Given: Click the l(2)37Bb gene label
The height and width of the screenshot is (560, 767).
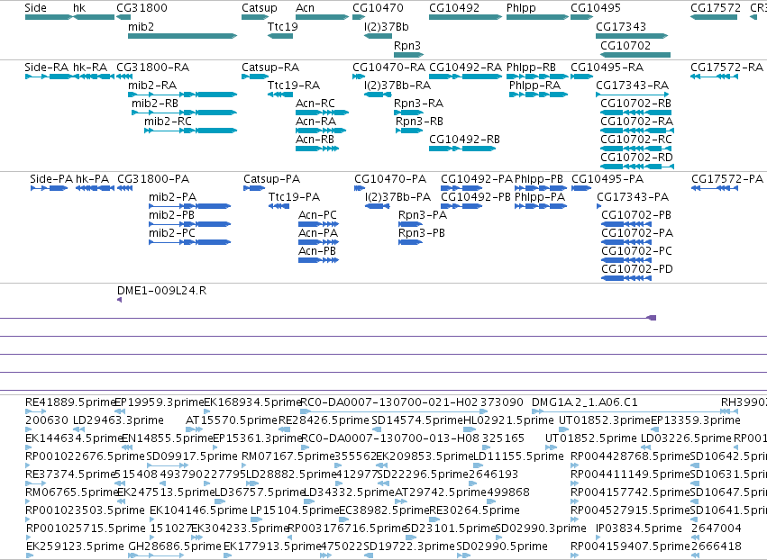Looking at the screenshot, I should (387, 27).
